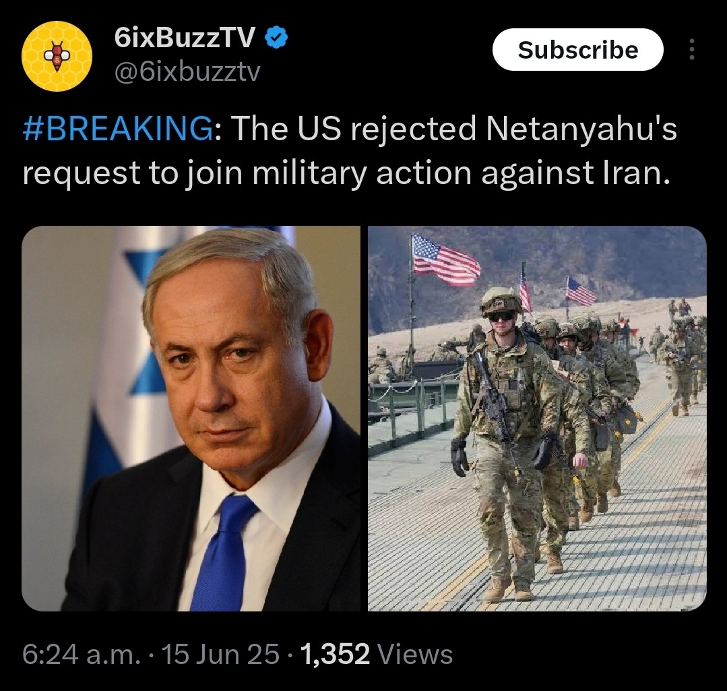
Task: Open the 6ixBuzzTV display name link
Action: coord(185,37)
